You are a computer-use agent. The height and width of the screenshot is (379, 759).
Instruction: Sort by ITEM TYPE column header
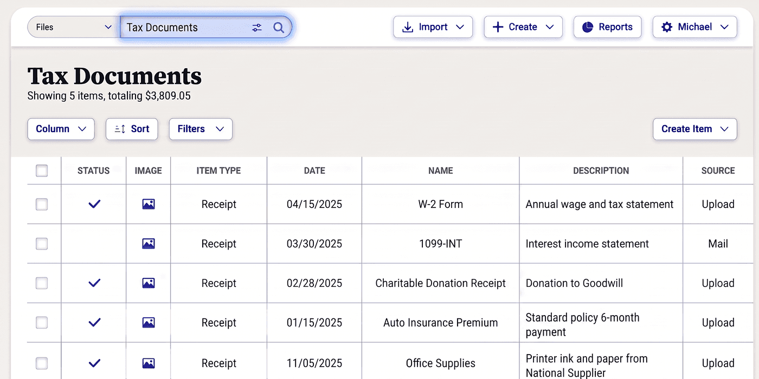tap(218, 171)
